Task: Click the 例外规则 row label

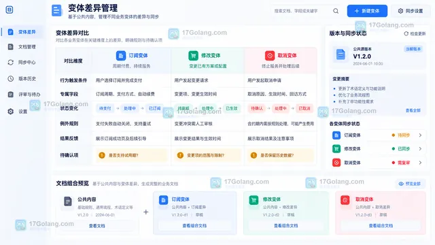Action: 69,124
